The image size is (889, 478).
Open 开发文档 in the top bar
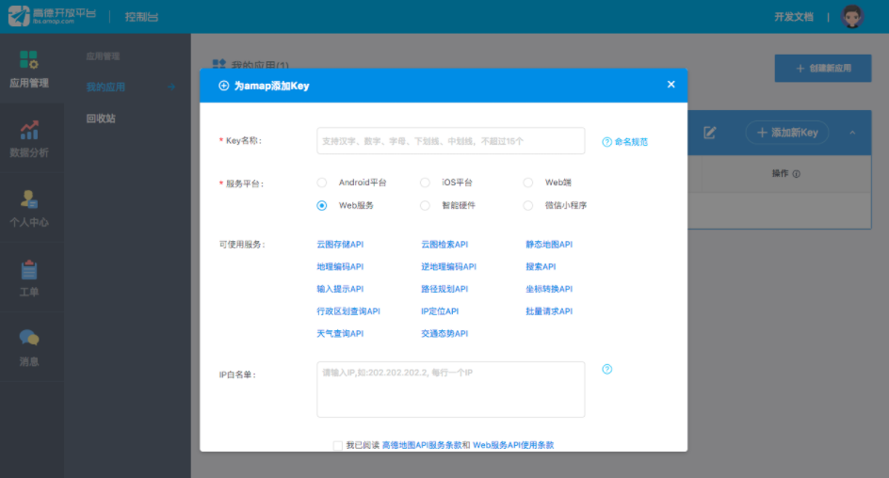click(794, 17)
